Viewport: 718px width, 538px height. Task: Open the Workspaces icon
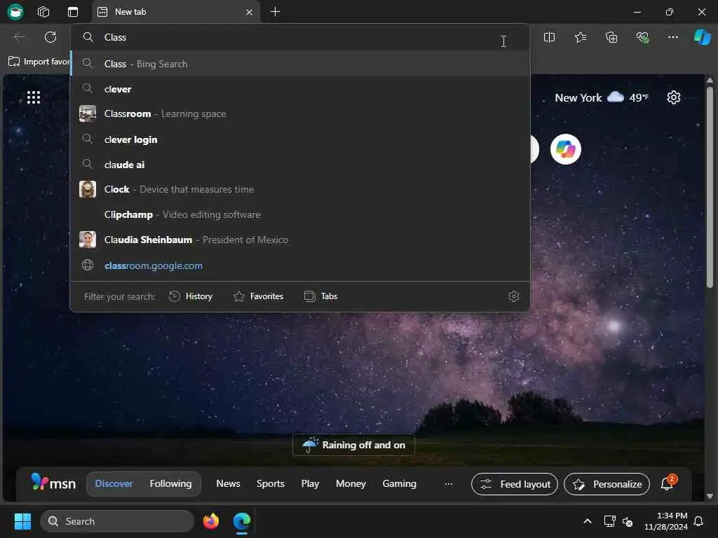43,12
